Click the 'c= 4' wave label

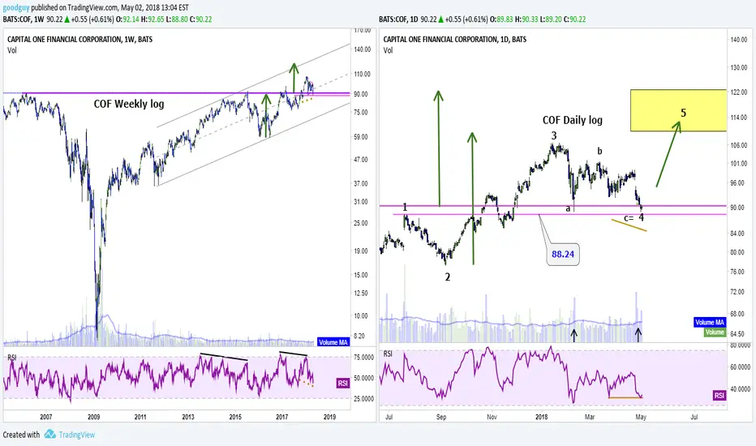pos(634,217)
